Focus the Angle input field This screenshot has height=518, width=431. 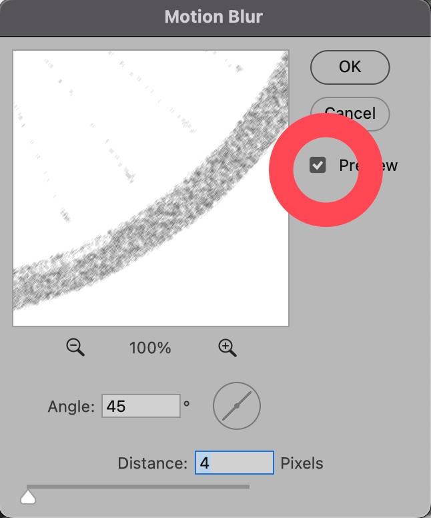141,406
